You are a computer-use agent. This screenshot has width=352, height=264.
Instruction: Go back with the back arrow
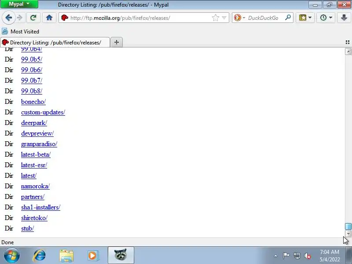coord(8,18)
